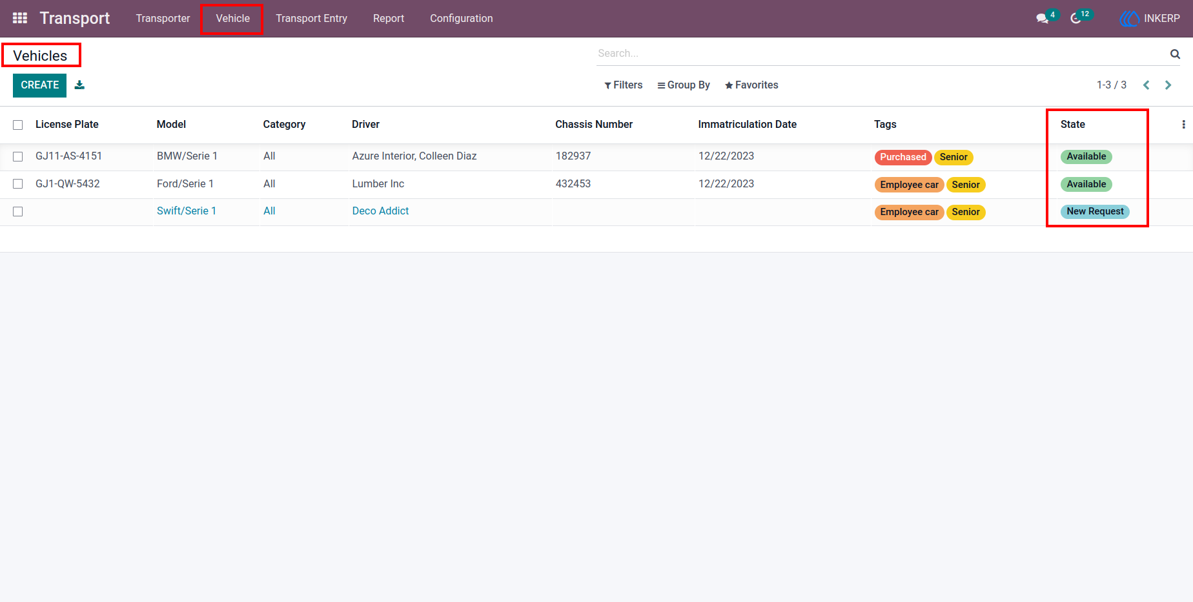This screenshot has width=1193, height=602.
Task: Click the Transport app title
Action: 75,18
